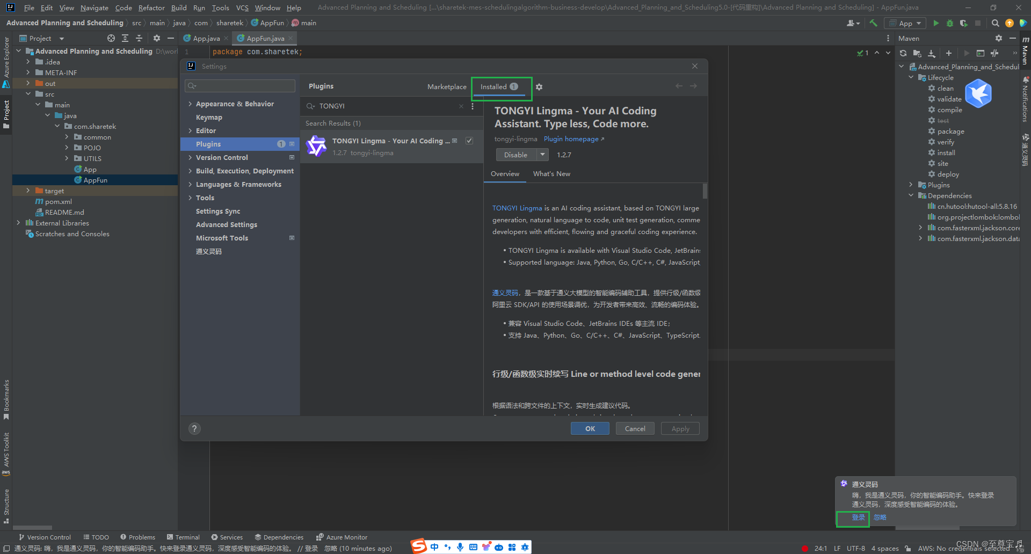Click the Build project hammer icon
This screenshot has width=1031, height=554.
point(873,23)
